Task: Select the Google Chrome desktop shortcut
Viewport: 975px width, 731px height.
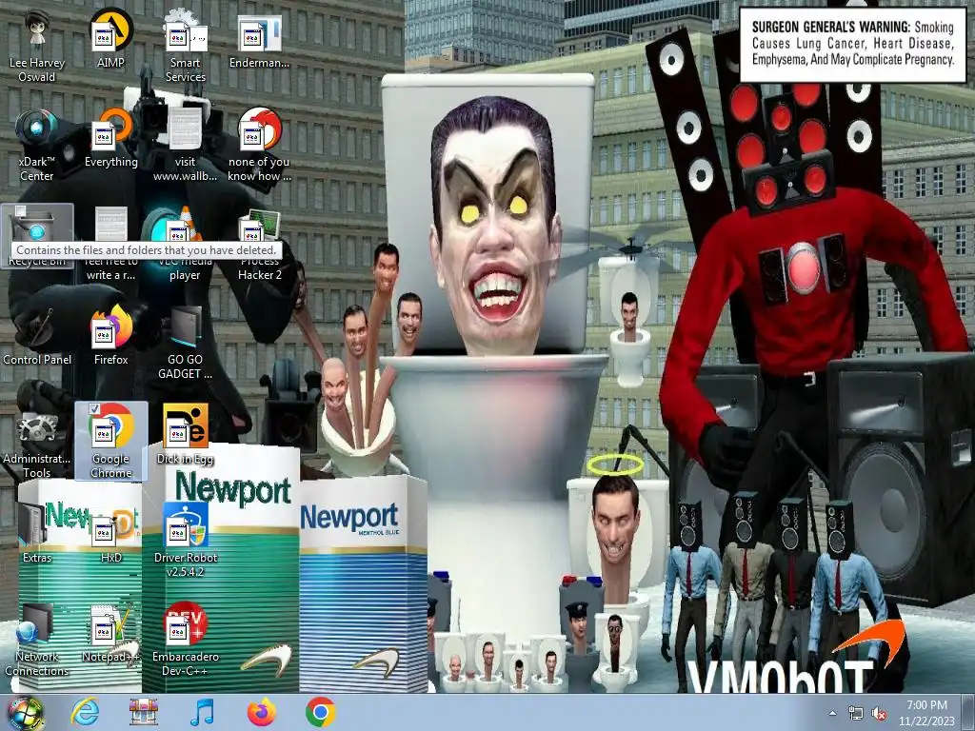Action: coord(110,442)
